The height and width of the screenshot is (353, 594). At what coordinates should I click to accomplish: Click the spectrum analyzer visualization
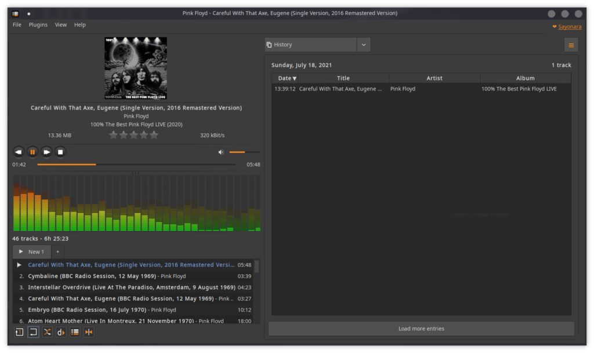[137, 203]
